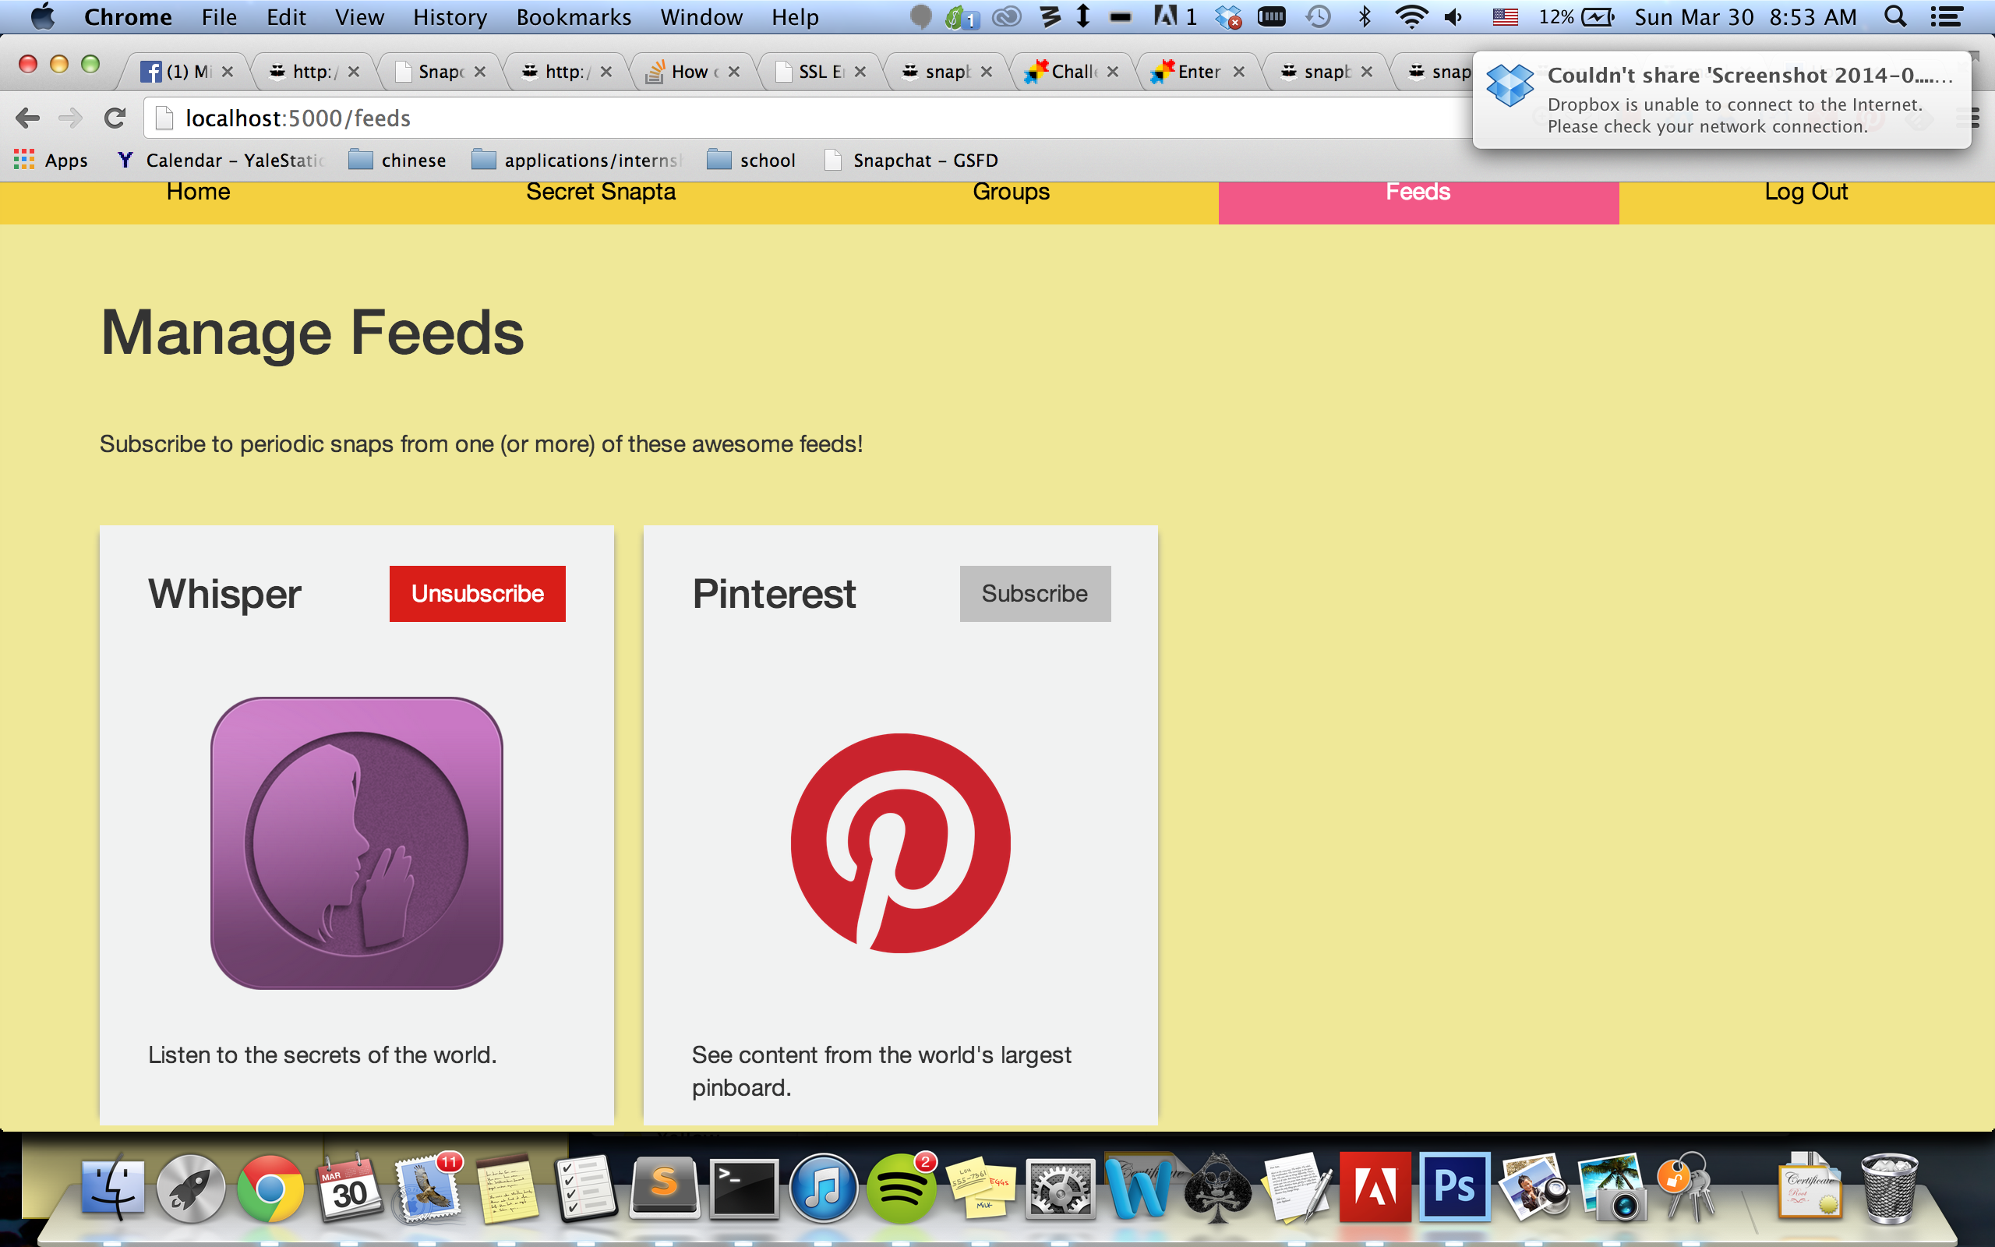This screenshot has width=1995, height=1247.
Task: Open Spotify from the dock
Action: click(901, 1189)
